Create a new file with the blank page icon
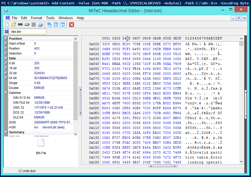Viewport: 251px width, 177px height. (7, 25)
